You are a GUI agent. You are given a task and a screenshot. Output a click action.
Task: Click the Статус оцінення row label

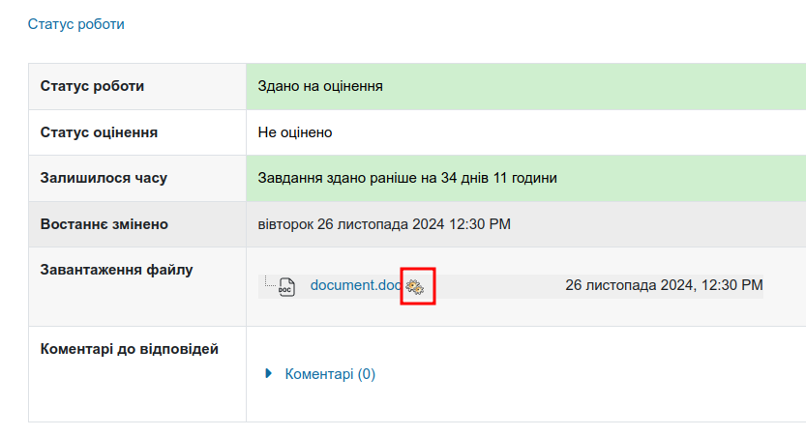pos(99,132)
